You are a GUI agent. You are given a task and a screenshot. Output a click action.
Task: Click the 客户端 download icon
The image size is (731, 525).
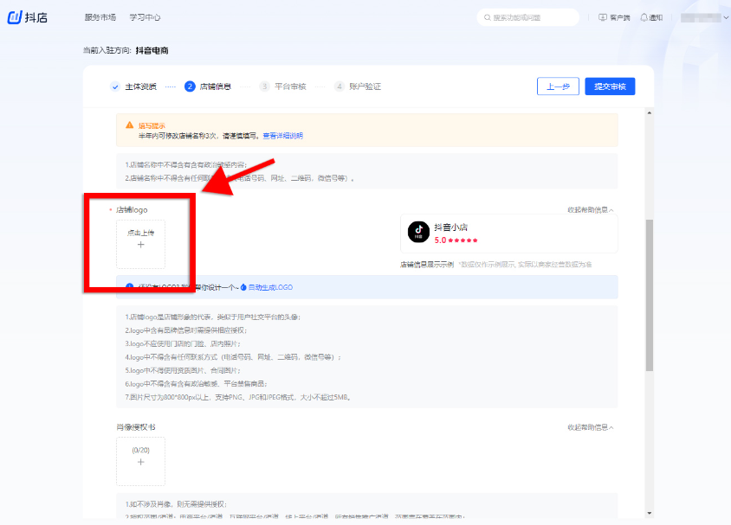[x=603, y=17]
